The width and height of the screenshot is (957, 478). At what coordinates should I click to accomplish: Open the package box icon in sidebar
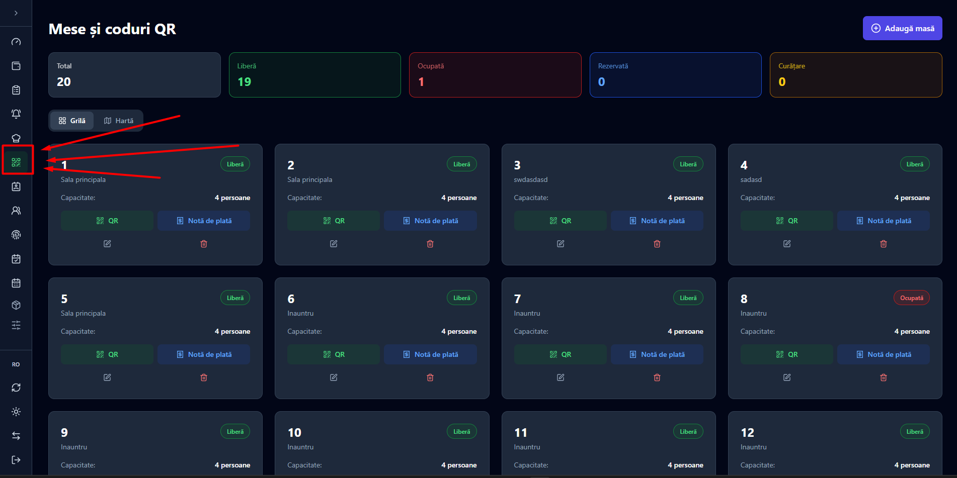[x=16, y=305]
